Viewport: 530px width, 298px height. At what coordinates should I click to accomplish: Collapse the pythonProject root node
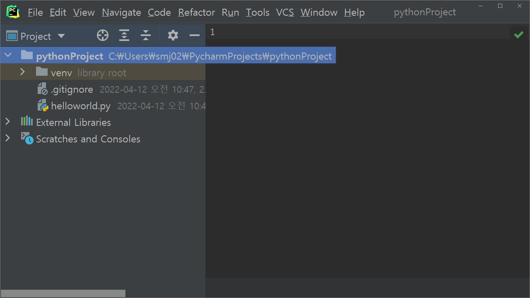click(x=8, y=55)
